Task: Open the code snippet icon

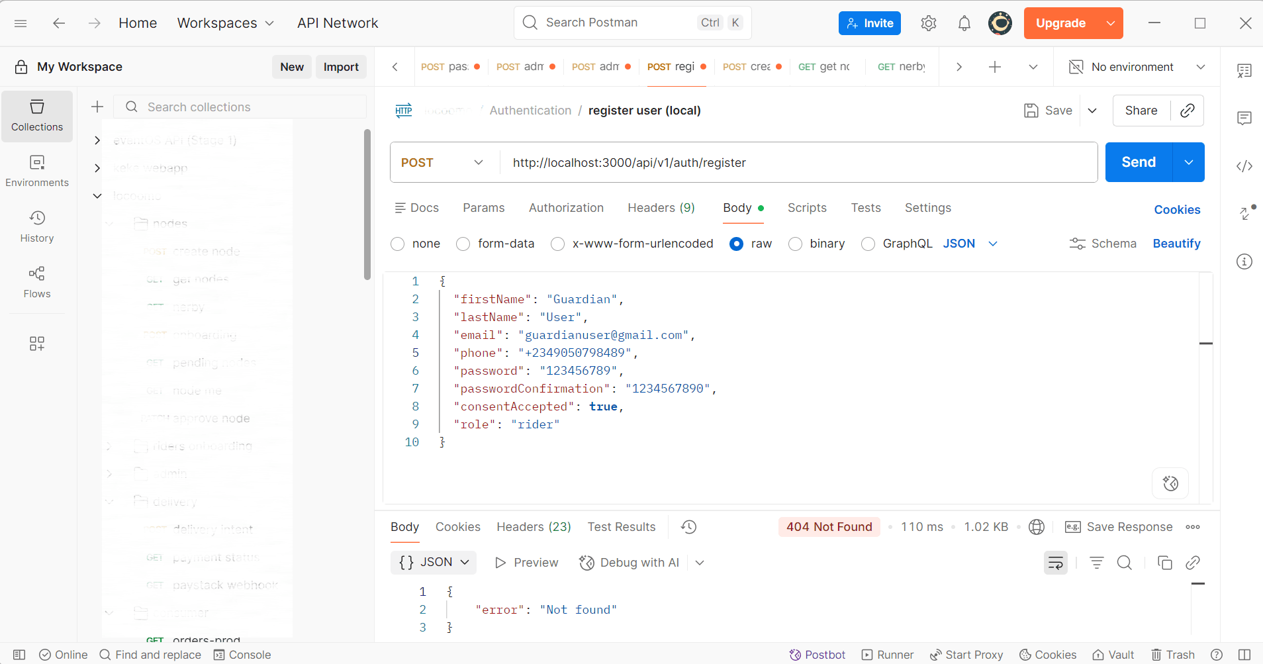Action: (1244, 166)
